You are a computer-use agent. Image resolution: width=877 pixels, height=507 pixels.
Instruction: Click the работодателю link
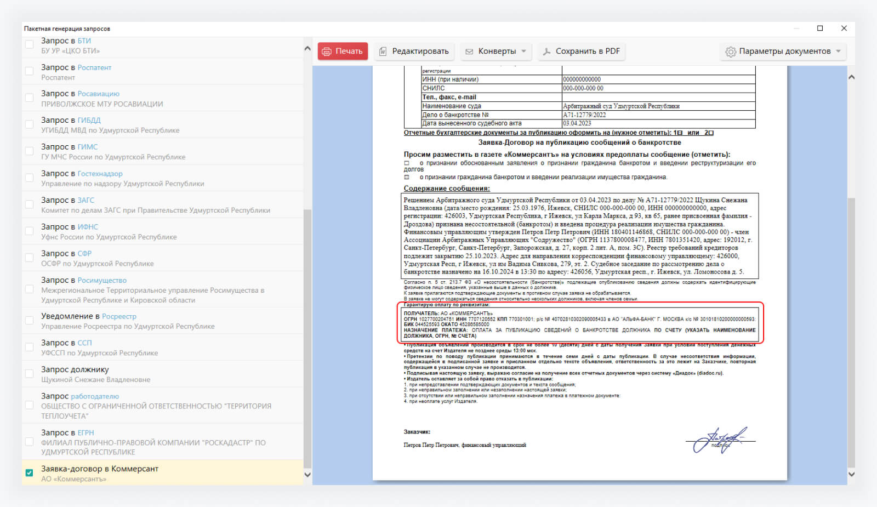(x=95, y=396)
